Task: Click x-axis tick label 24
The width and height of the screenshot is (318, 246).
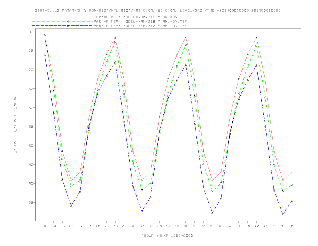Action: [115, 226]
